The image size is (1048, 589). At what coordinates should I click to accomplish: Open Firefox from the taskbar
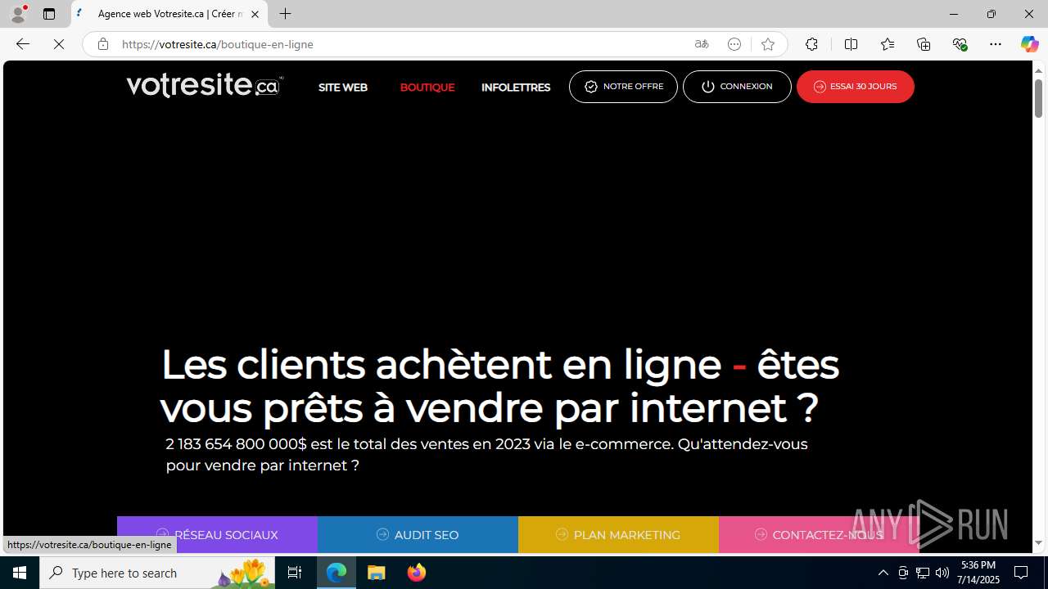click(417, 573)
